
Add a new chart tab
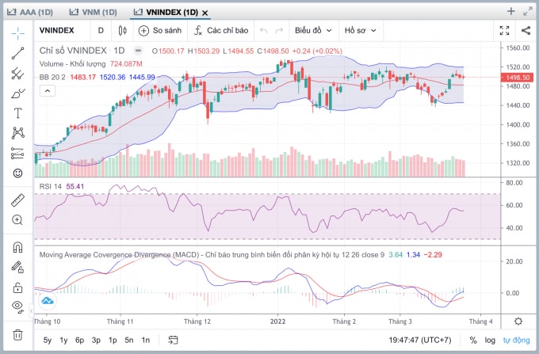pos(510,11)
